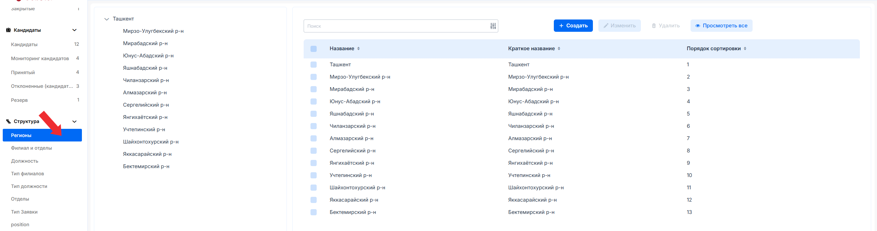
Task: Select Чиланзарский р-н in region tree
Action: point(146,80)
